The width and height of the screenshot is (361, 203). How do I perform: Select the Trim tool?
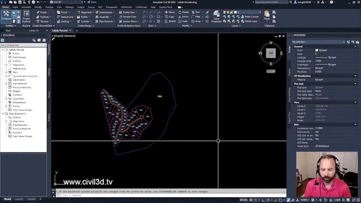click(x=196, y=12)
